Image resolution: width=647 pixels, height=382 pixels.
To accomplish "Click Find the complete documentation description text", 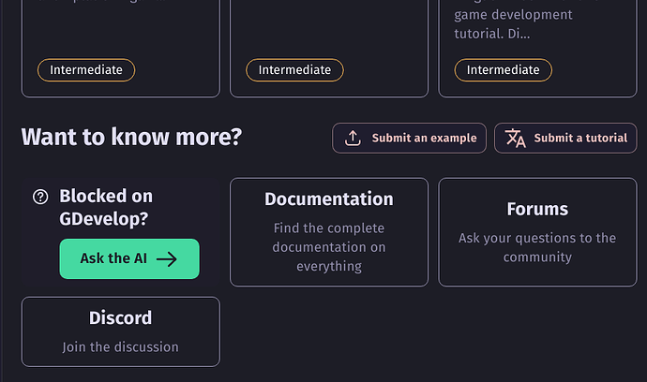I will click(x=328, y=247).
